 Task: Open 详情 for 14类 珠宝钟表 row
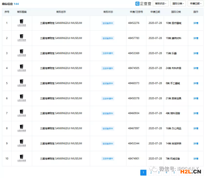pyautogui.click(x=196, y=144)
